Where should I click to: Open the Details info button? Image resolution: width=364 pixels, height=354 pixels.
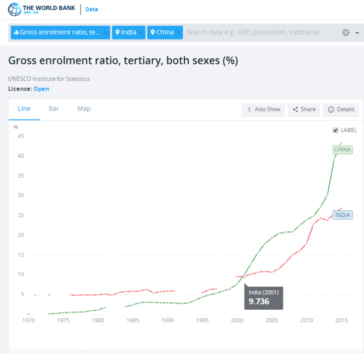(341, 109)
